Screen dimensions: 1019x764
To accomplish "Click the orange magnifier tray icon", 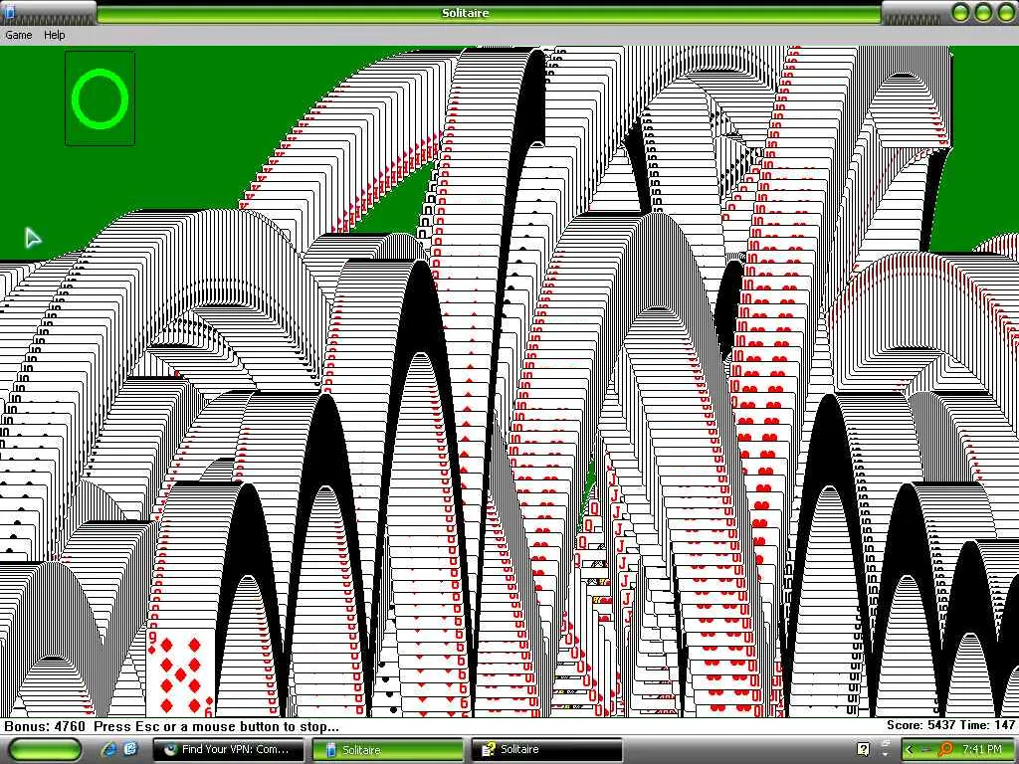I will click(945, 749).
